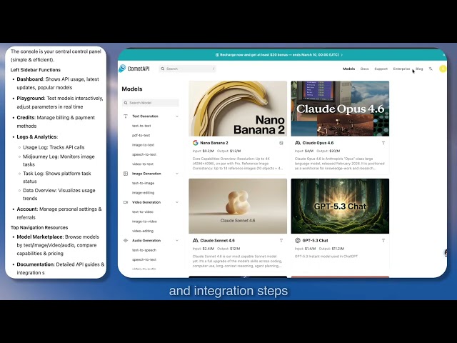The image size is (457, 343).
Task: Click the GPT-5.3 Chat model title
Action: coord(315,240)
